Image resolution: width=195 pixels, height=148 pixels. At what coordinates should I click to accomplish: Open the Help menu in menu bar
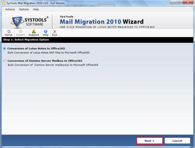point(36,9)
